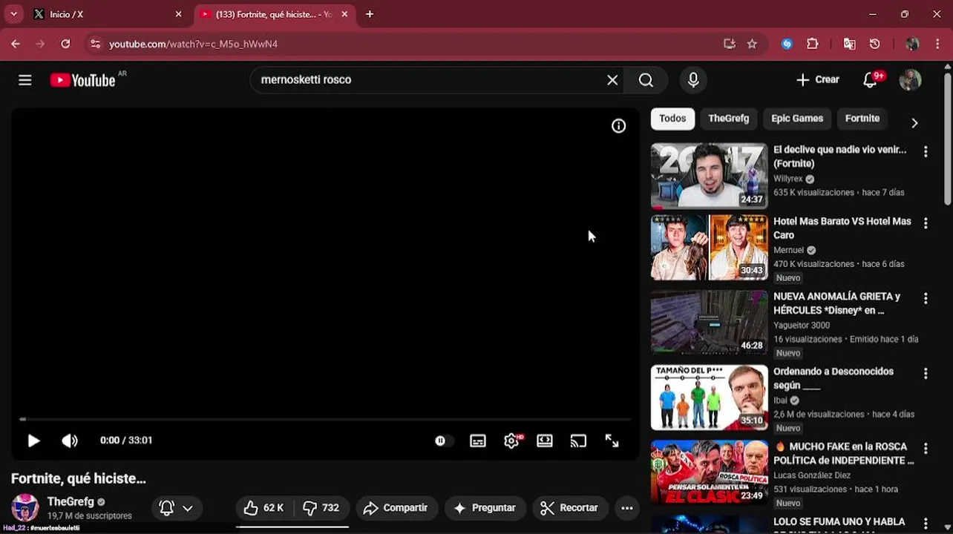Switch to theater mode
Image resolution: width=953 pixels, height=534 pixels.
tap(545, 441)
